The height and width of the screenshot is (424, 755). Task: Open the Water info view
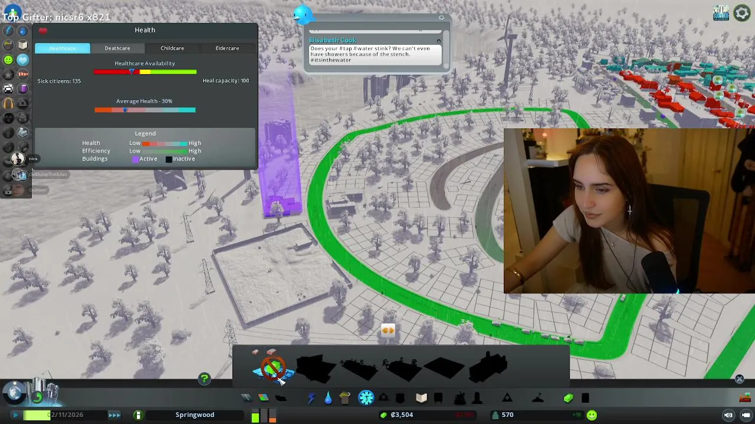click(23, 31)
